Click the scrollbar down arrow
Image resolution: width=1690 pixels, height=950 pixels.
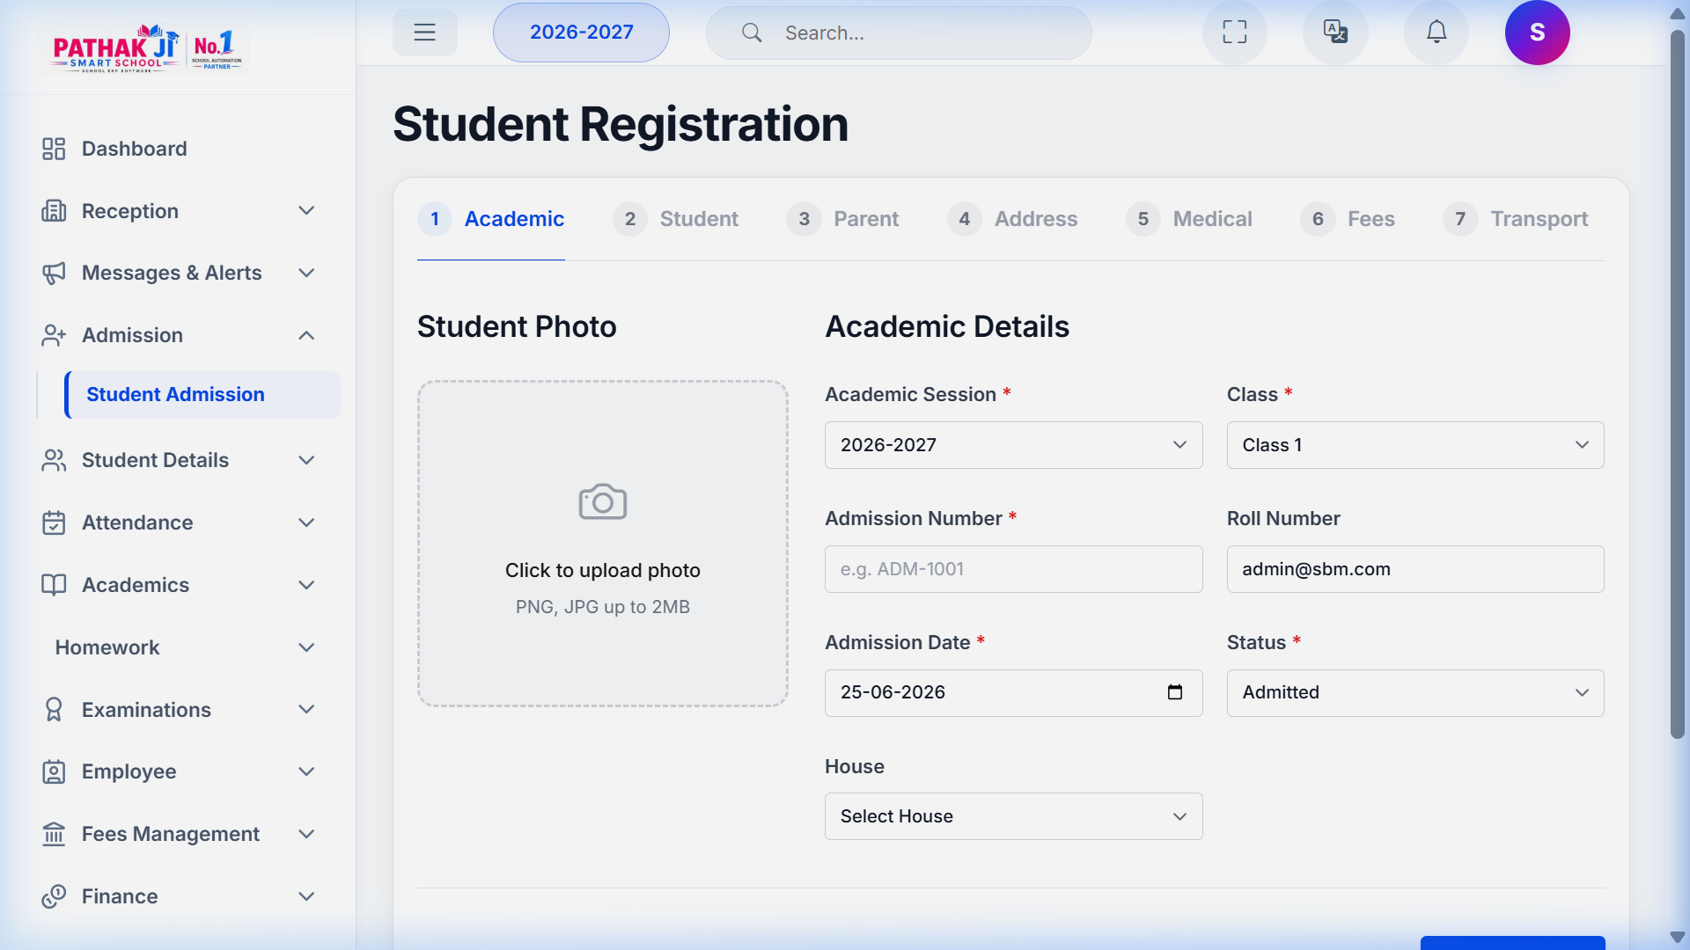[1678, 938]
